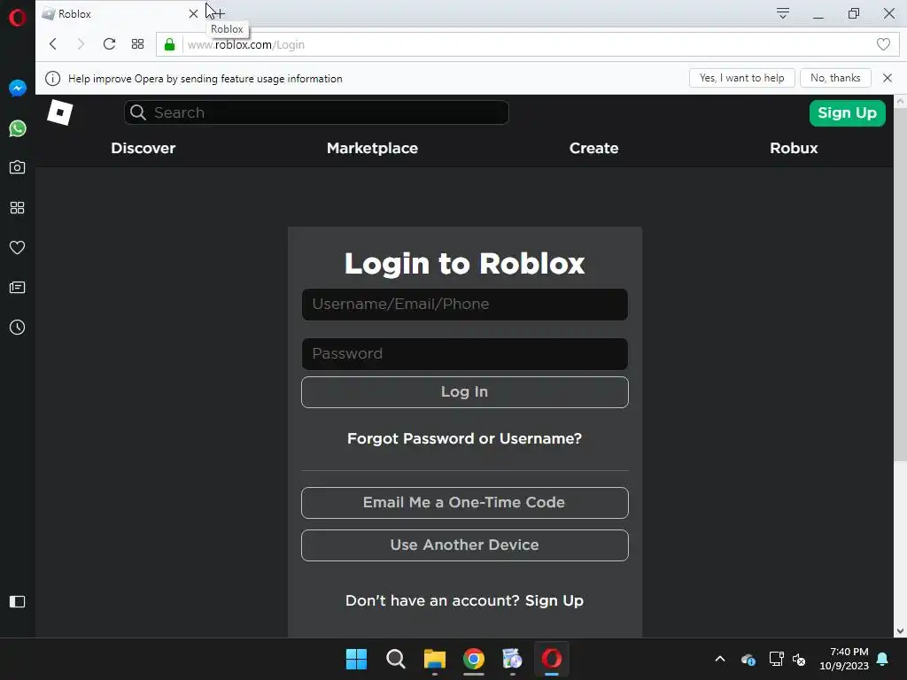Open Speed Dial start page button
The width and height of the screenshot is (907, 680).
click(x=137, y=44)
